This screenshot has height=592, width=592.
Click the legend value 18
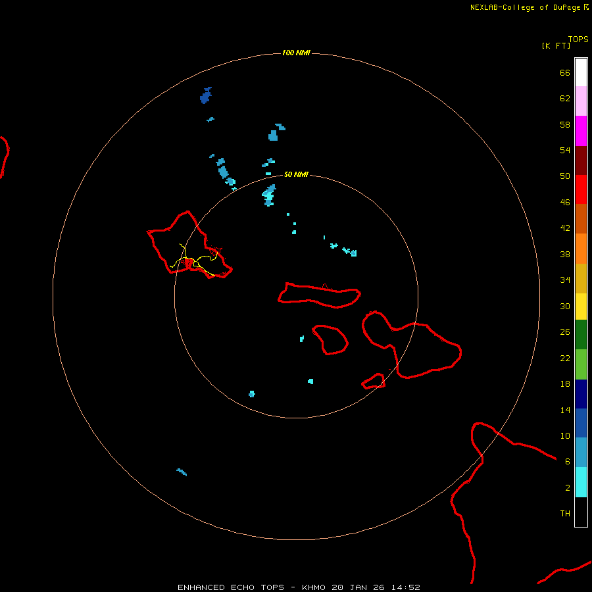[x=565, y=384]
